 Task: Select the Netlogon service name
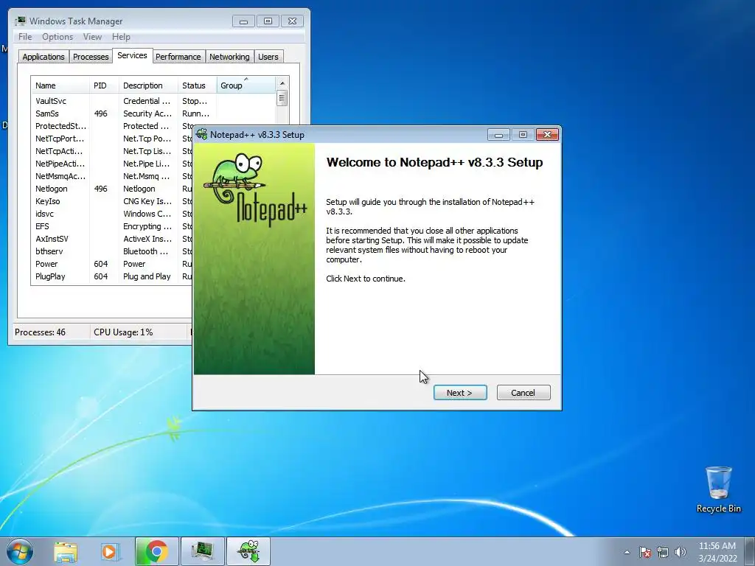pyautogui.click(x=51, y=189)
